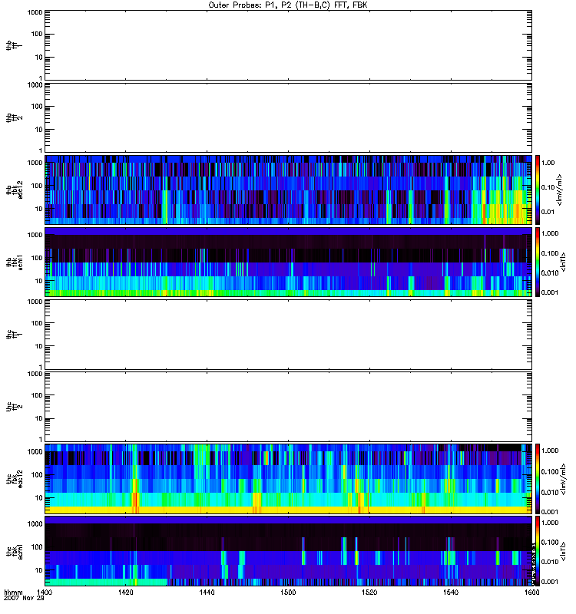The width and height of the screenshot is (576, 614).
Task: Click the empty top thb FFT panel
Action: pos(288,45)
